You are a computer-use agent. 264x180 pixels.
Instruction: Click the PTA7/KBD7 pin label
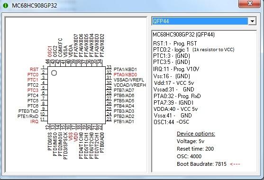pyautogui.click(x=76, y=45)
